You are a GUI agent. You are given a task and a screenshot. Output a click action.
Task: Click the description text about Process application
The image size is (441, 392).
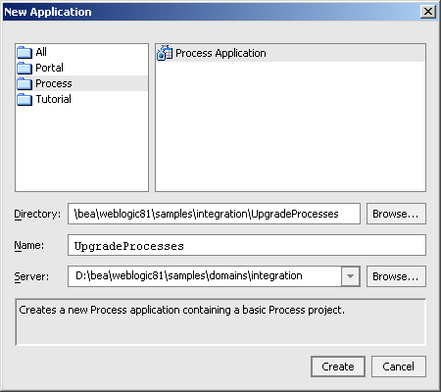click(181, 310)
